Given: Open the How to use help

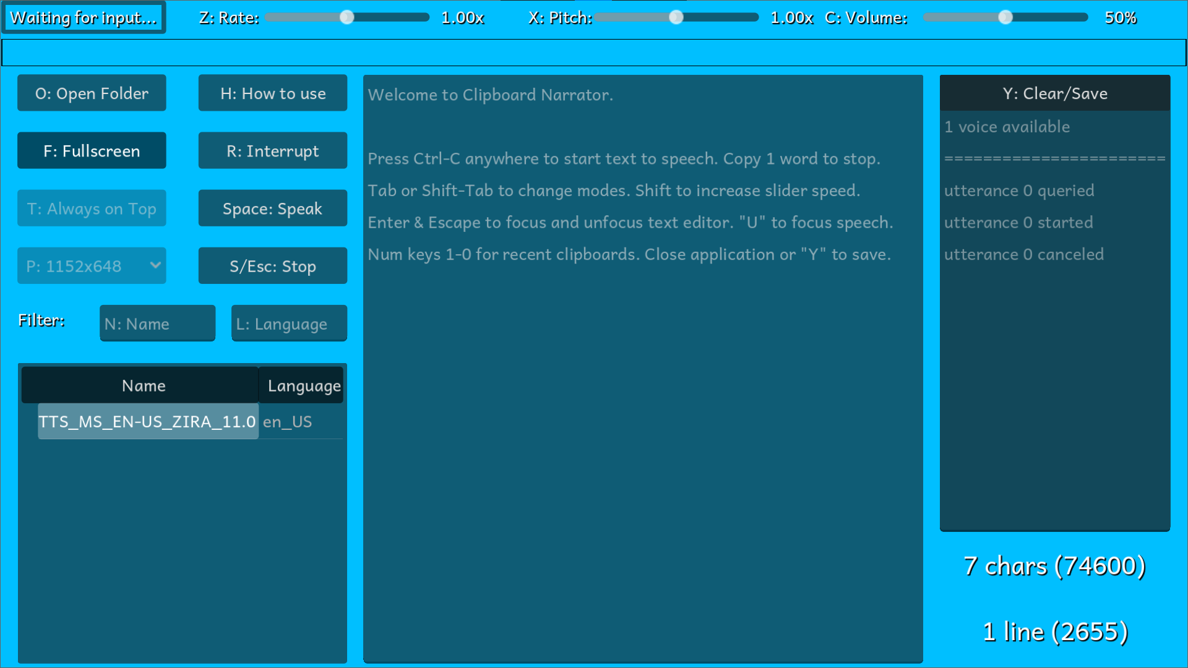Looking at the screenshot, I should pos(272,93).
